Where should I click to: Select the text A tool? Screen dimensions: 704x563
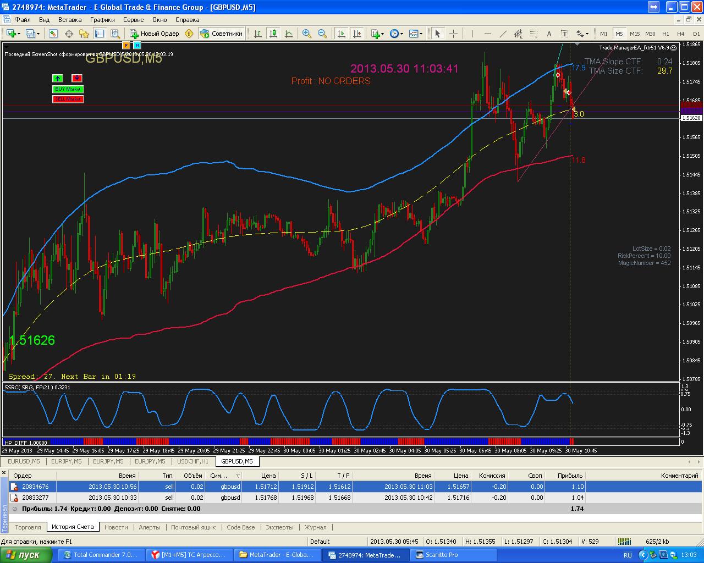point(549,34)
